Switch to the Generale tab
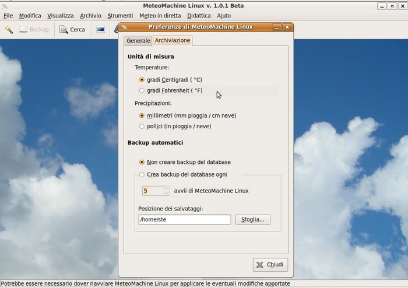The image size is (408, 288). [138, 41]
